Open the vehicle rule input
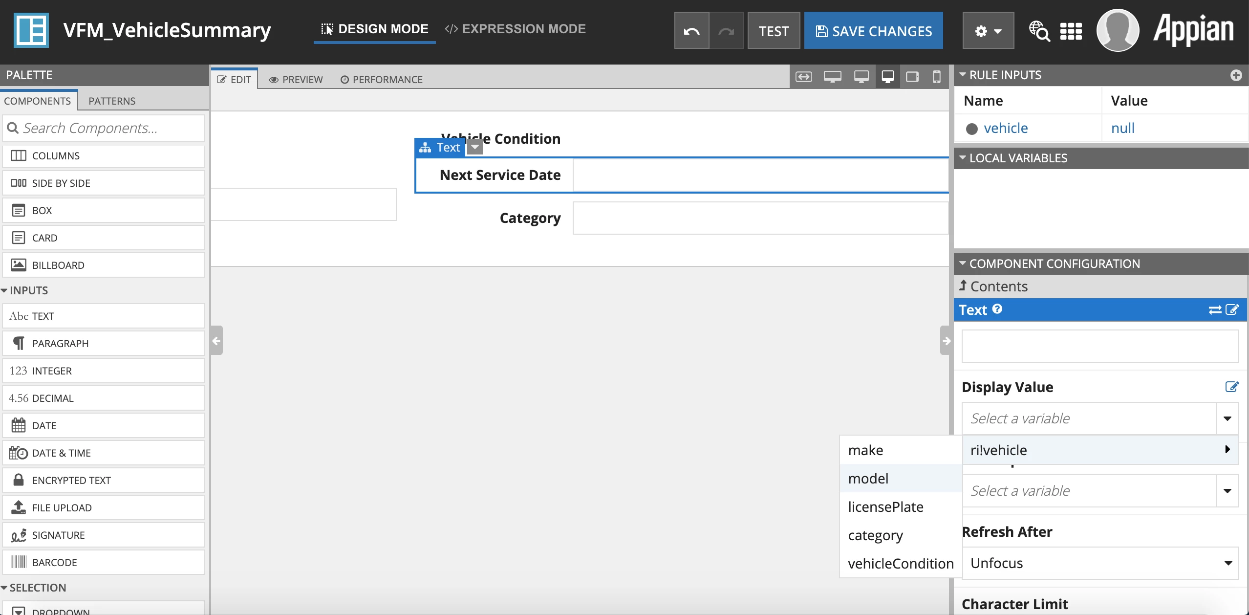 pyautogui.click(x=1006, y=128)
